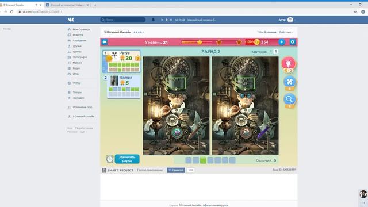Image resolution: width=368 pixels, height=207 pixels.
Task: Reload the page in browser
Action: pyautogui.click(x=11, y=11)
